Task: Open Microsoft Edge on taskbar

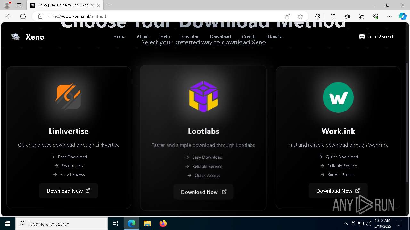Action: coord(132,224)
